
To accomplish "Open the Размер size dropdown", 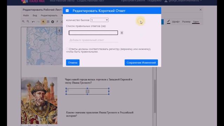I will point(186,22).
